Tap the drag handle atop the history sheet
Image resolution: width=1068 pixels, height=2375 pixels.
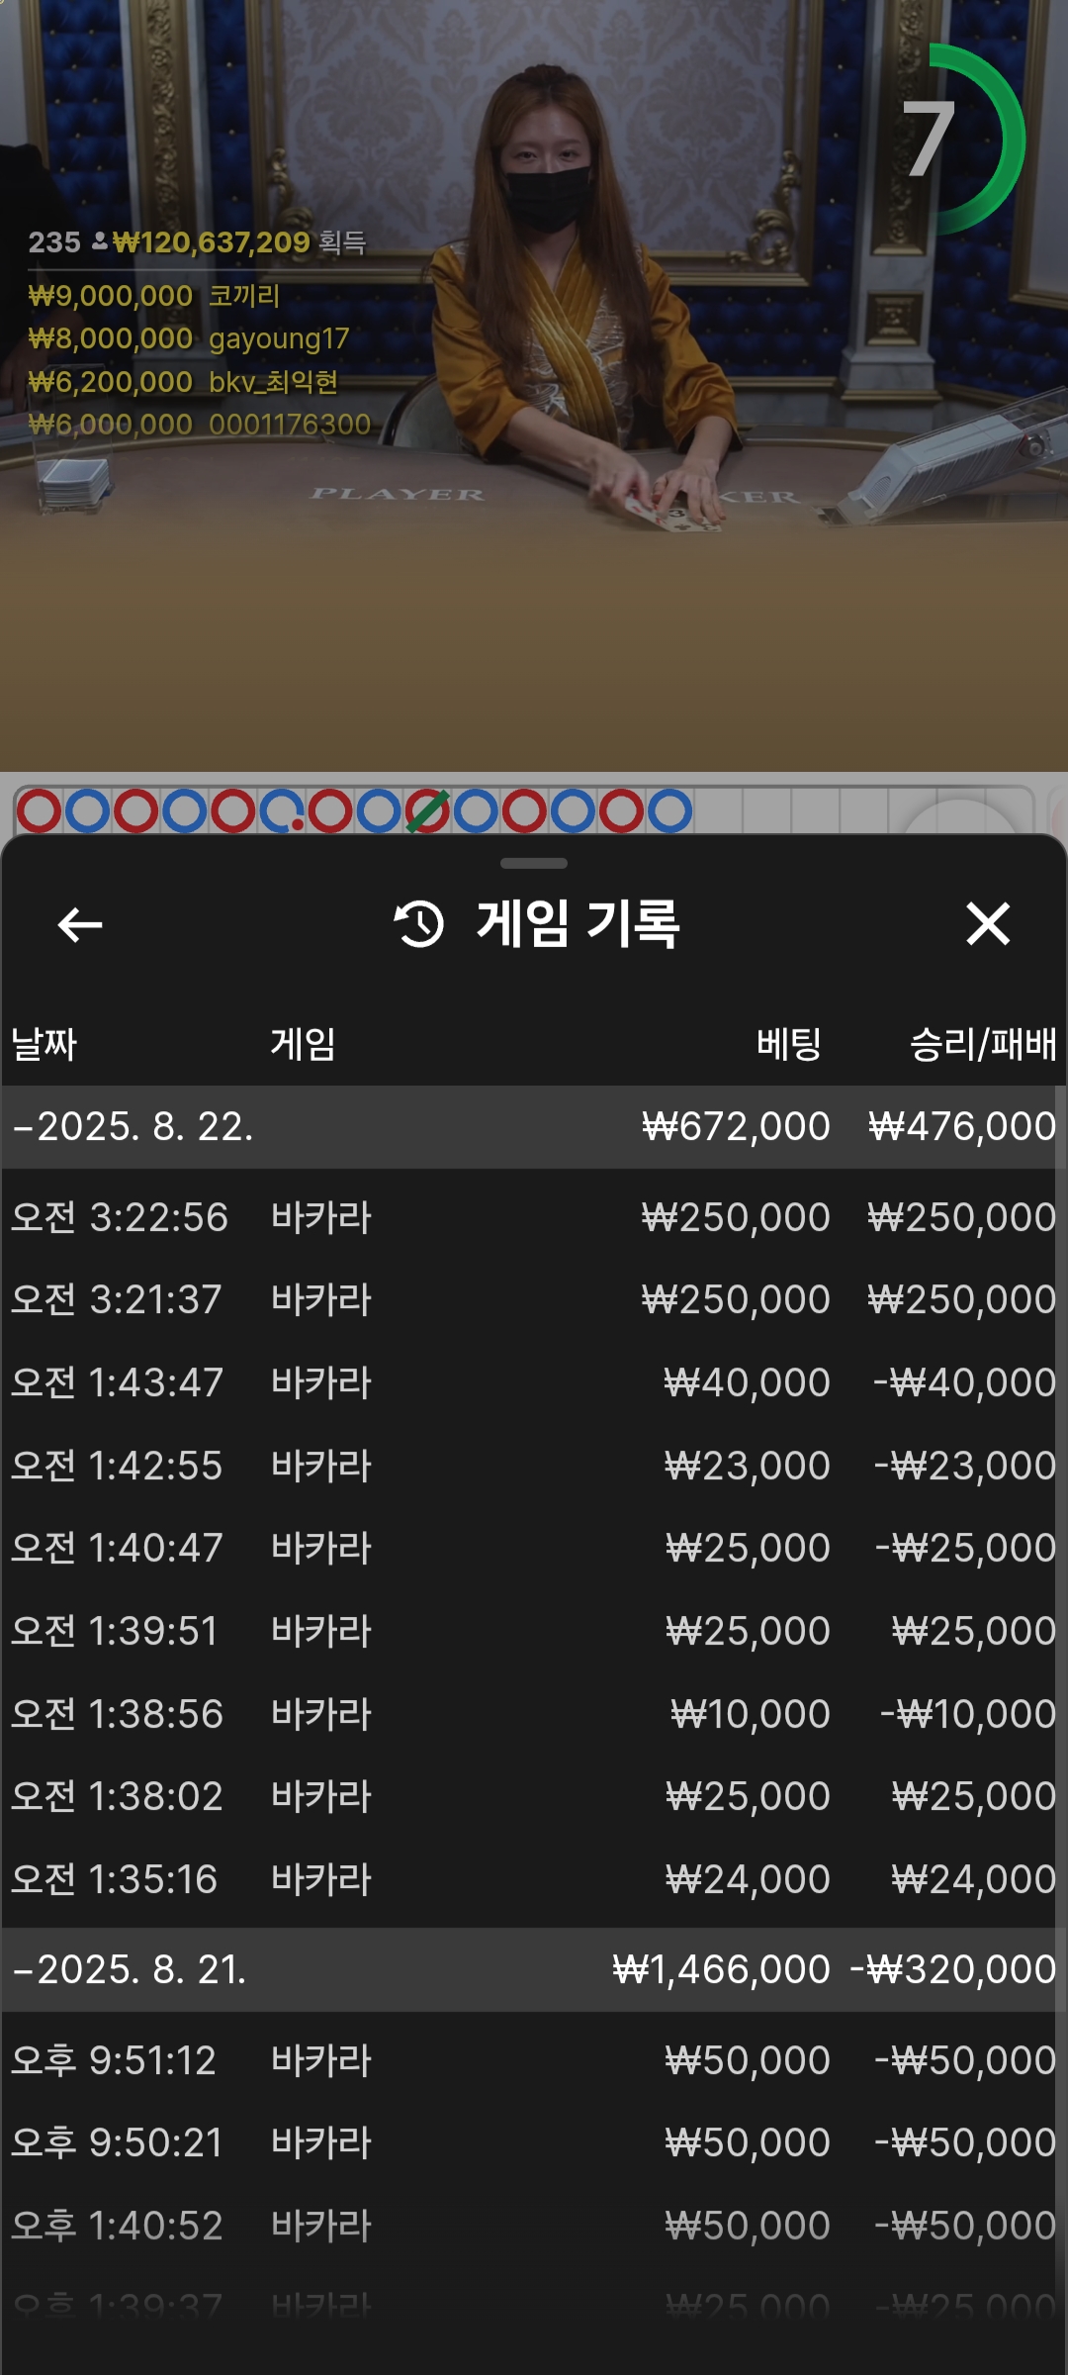pos(534,863)
